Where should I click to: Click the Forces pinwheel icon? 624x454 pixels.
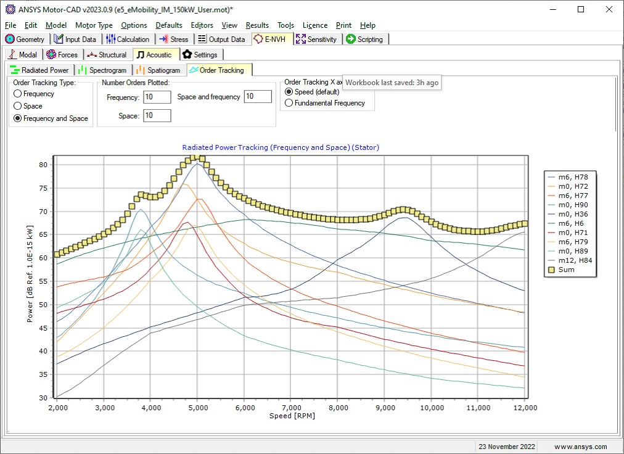(51, 54)
